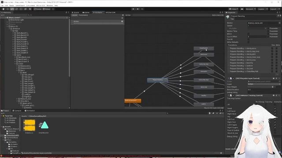The image size is (282, 158).
Task: Enable Mirror Parameter checkbox
Action: 268,34
